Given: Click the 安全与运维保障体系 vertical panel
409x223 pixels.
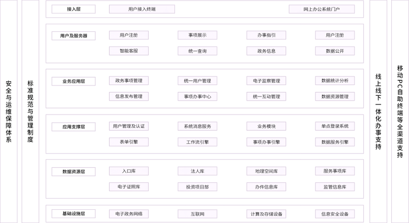Looking at the screenshot, I should pos(8,111).
